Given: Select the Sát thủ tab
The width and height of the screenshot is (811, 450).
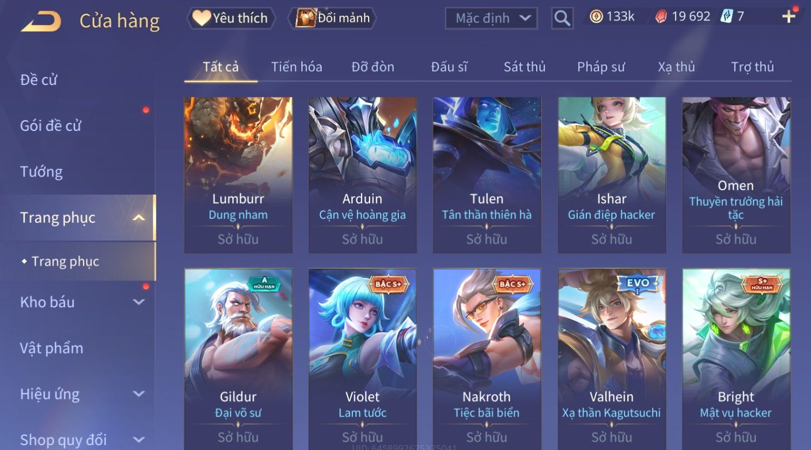Looking at the screenshot, I should coord(524,67).
